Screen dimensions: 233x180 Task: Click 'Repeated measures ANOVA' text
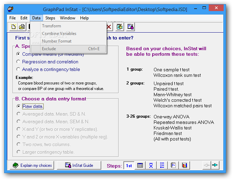pyautogui.click(x=184, y=122)
